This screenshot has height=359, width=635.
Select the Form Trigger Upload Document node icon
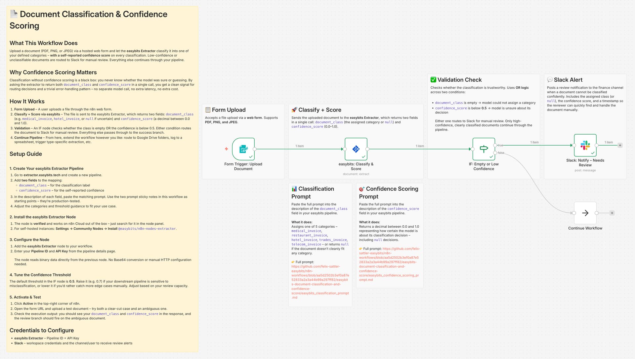tap(243, 149)
